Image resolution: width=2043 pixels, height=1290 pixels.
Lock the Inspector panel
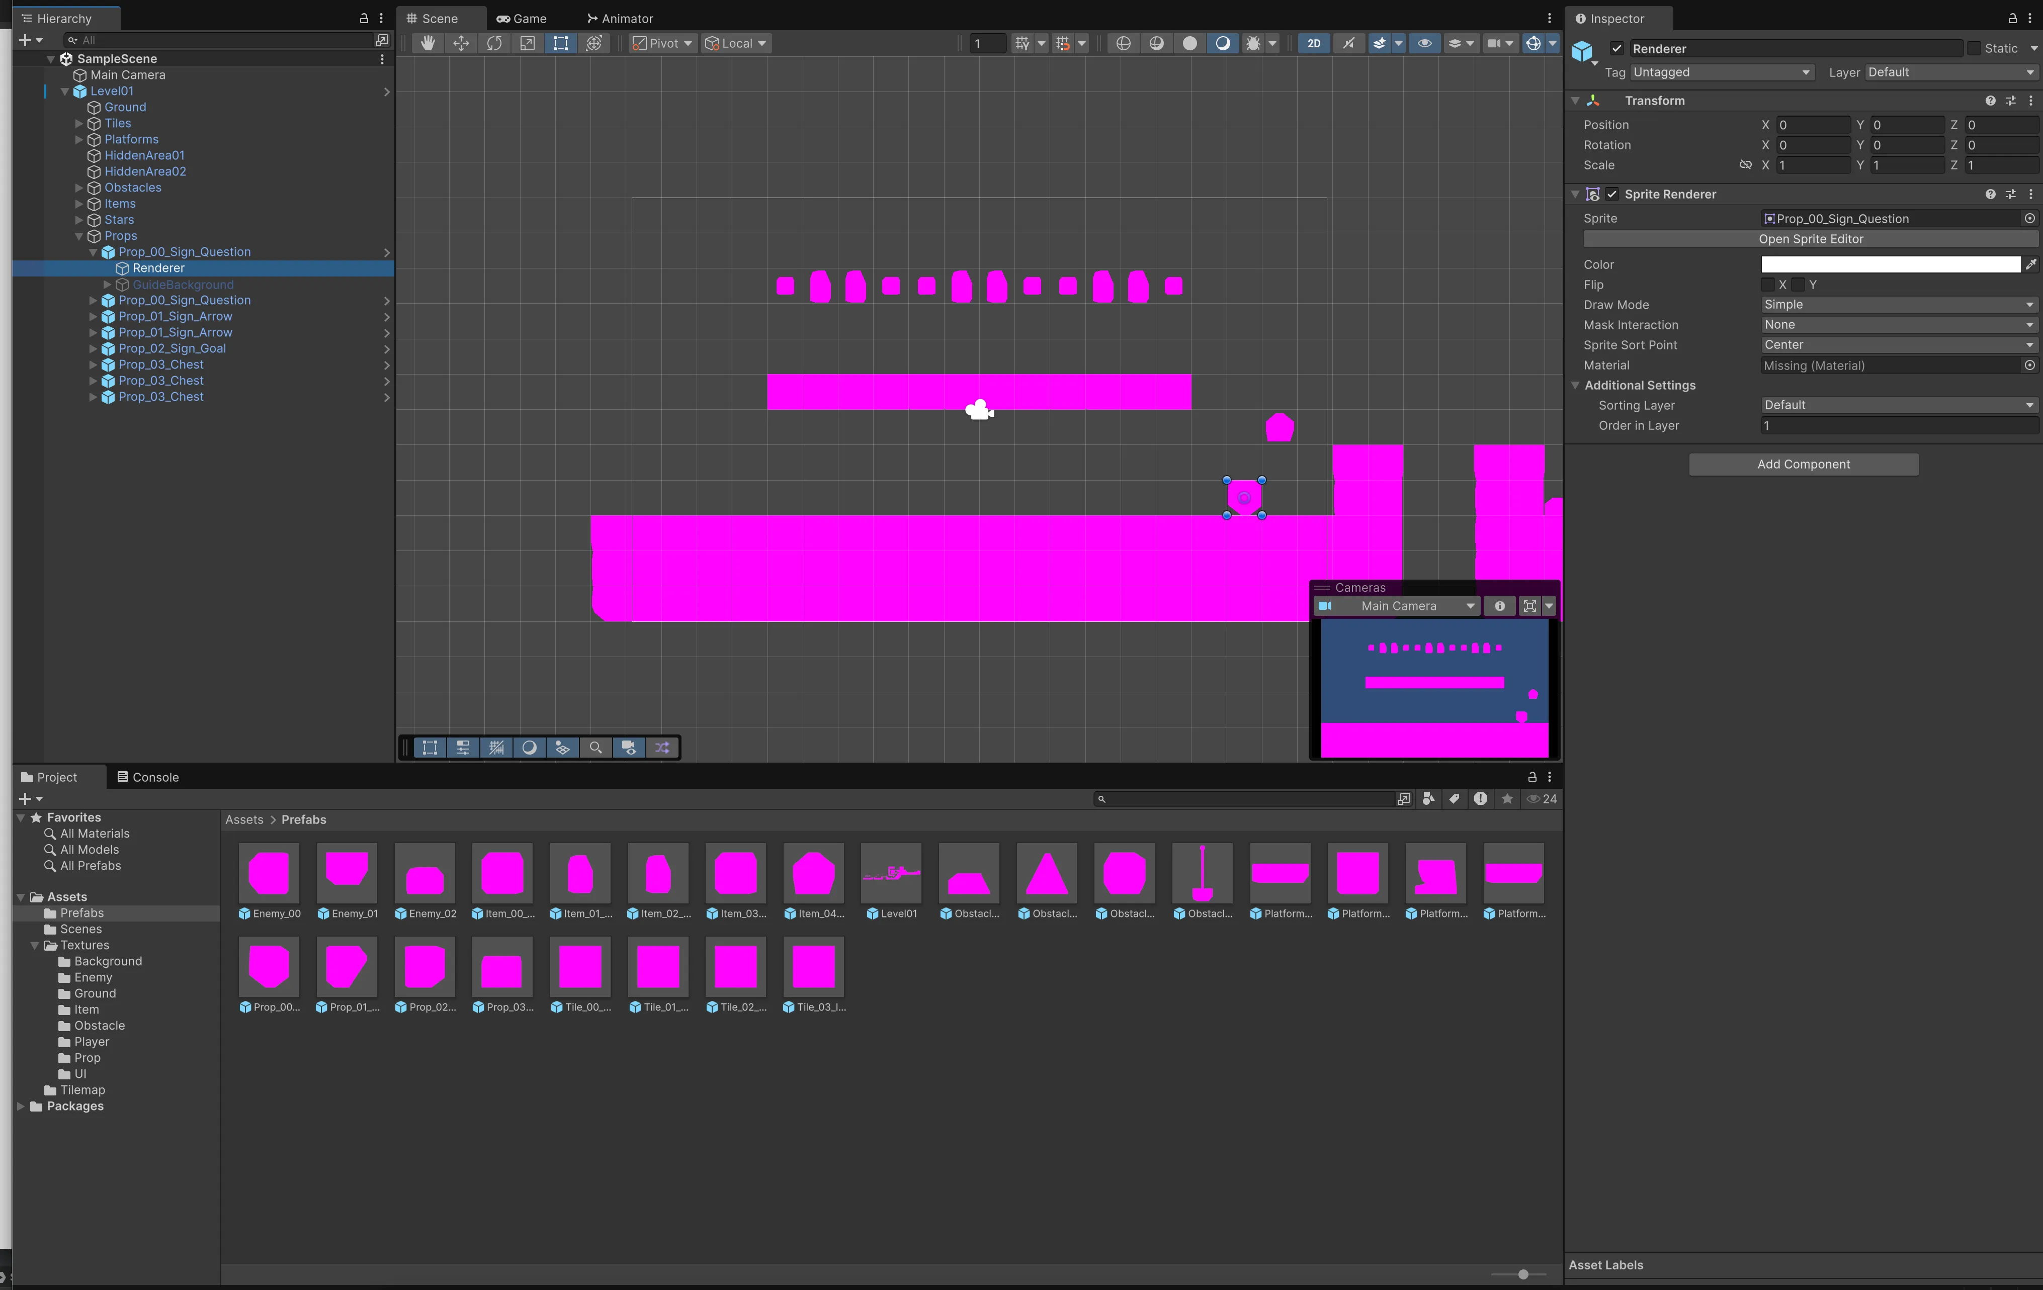[2012, 18]
